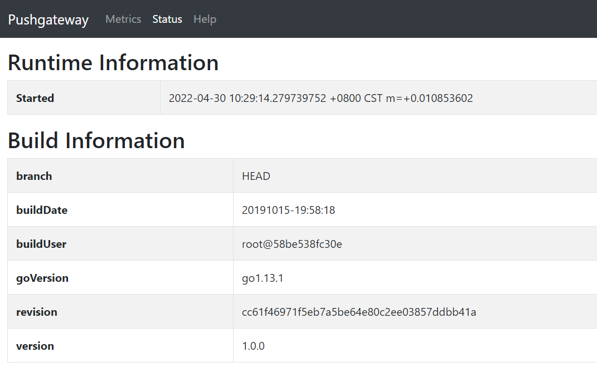The image size is (597, 367).
Task: Open the Help navigation link
Action: coord(205,19)
